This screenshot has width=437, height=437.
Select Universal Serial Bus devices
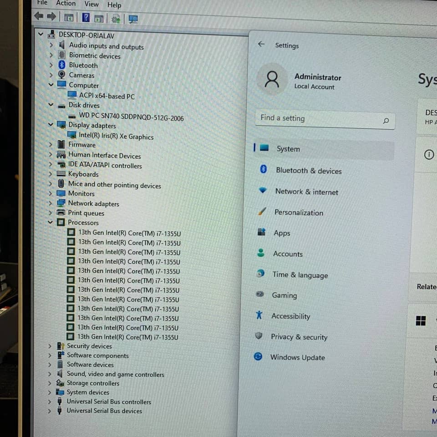104,411
